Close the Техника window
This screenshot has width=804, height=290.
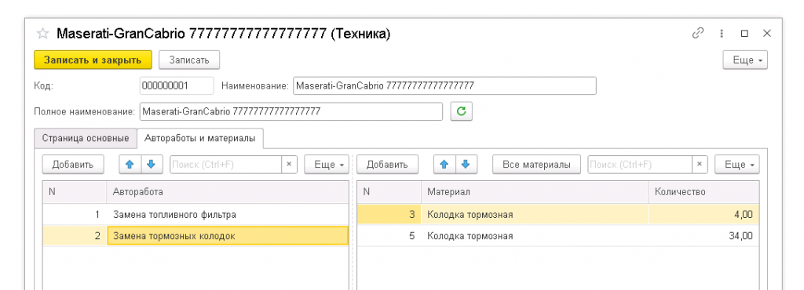(767, 33)
